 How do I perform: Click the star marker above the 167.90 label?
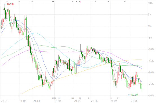7,2
